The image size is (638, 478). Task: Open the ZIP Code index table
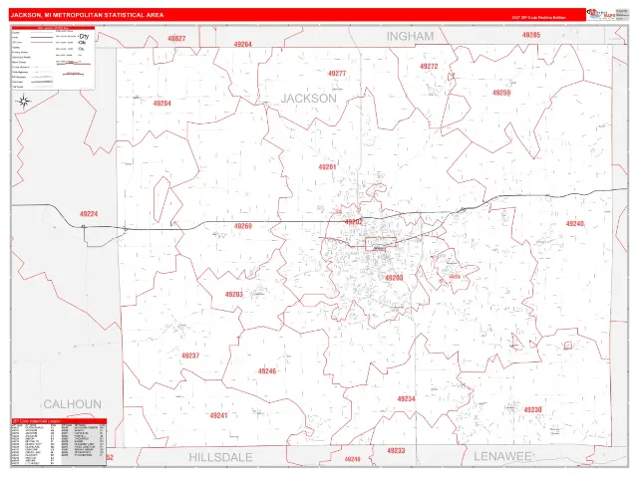pyautogui.click(x=59, y=442)
